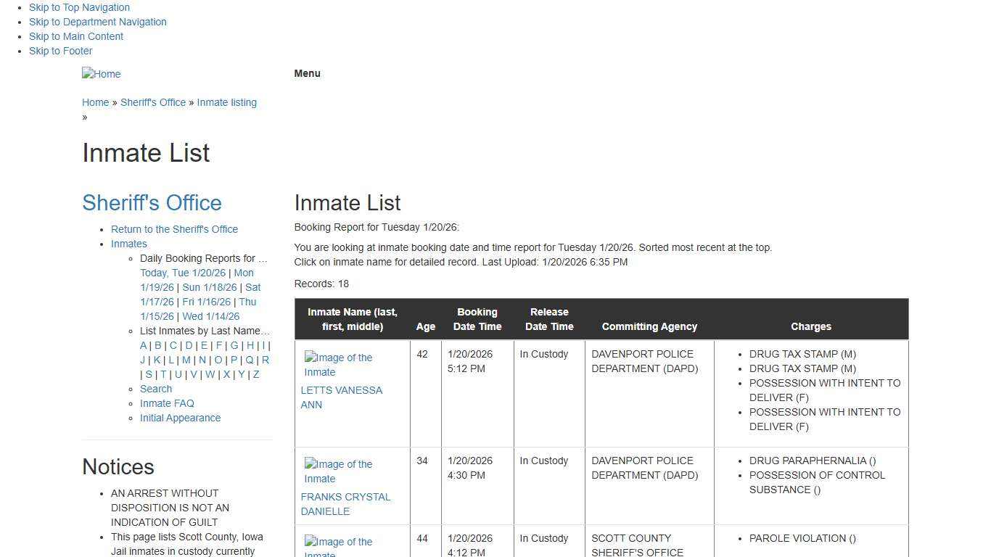The image size is (991, 557).
Task: Click Skip to Department Navigation
Action: click(x=97, y=22)
